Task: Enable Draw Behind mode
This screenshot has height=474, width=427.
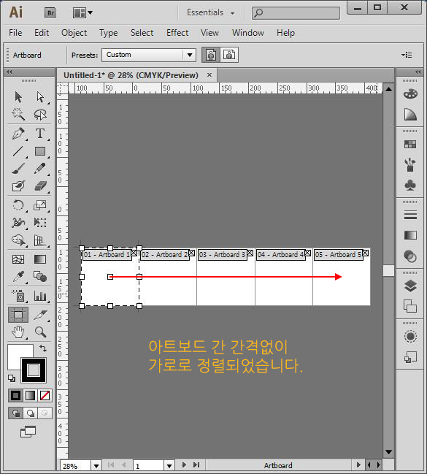Action: pyautogui.click(x=30, y=413)
